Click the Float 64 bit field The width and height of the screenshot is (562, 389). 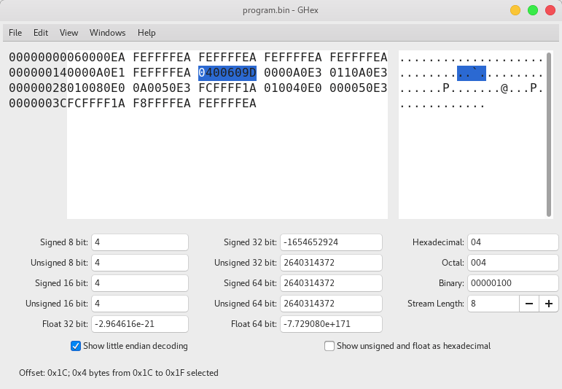331,324
